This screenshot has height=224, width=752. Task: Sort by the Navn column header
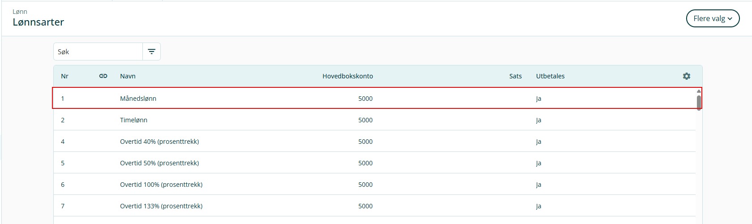128,76
